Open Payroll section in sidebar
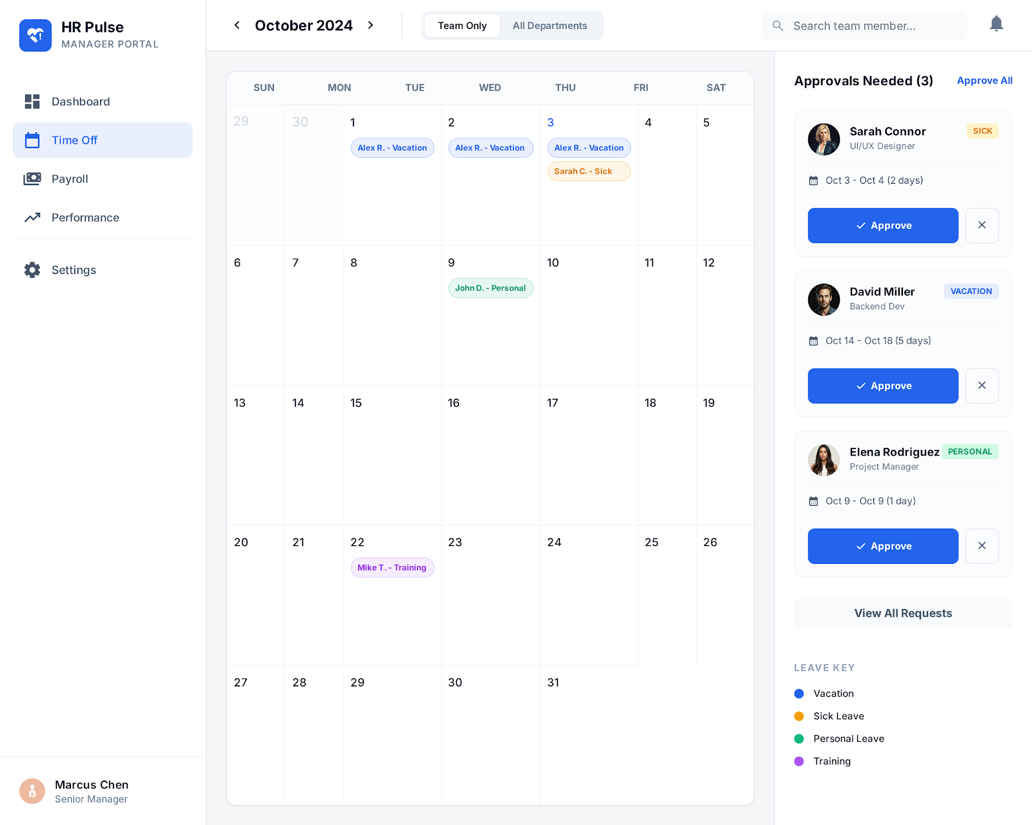Image resolution: width=1032 pixels, height=825 pixels. tap(103, 179)
